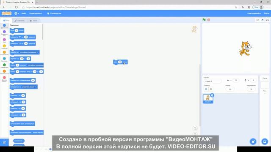271x152 pixels.
Task: Open dropdown in set rotation style block
Action: [38, 133]
